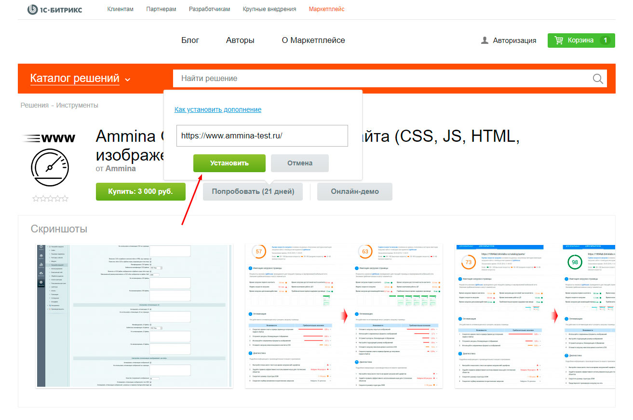Go to the Авторы section
Screen dimensions: 633x420
[x=240, y=41]
